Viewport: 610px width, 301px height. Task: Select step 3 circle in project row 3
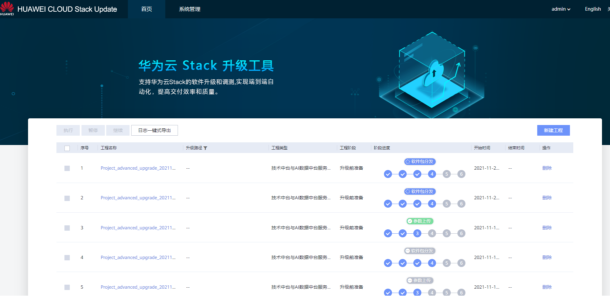(x=417, y=233)
